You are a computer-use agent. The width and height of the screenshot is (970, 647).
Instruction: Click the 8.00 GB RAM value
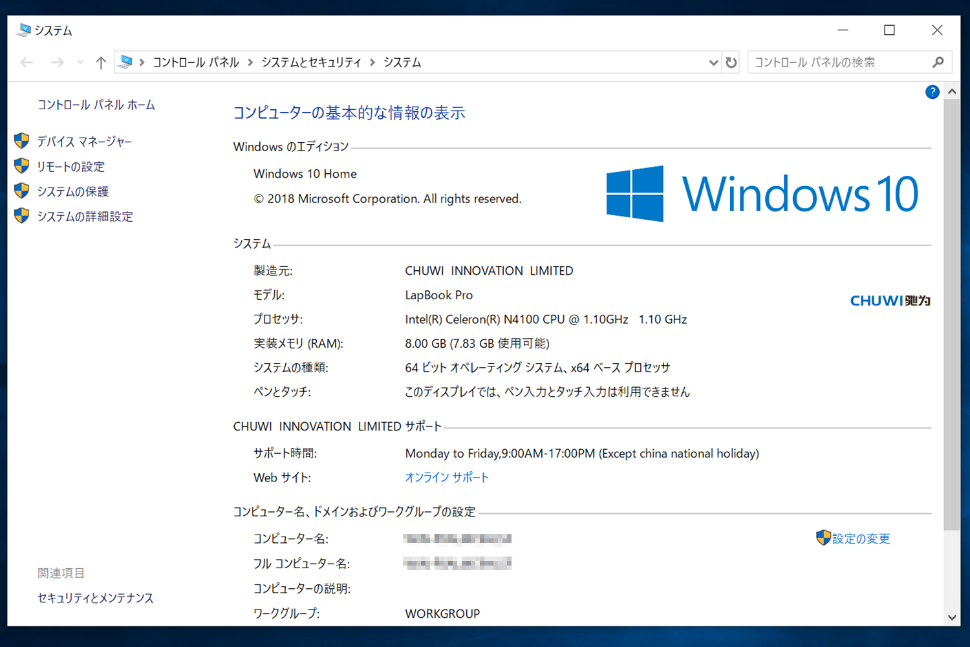tap(477, 343)
